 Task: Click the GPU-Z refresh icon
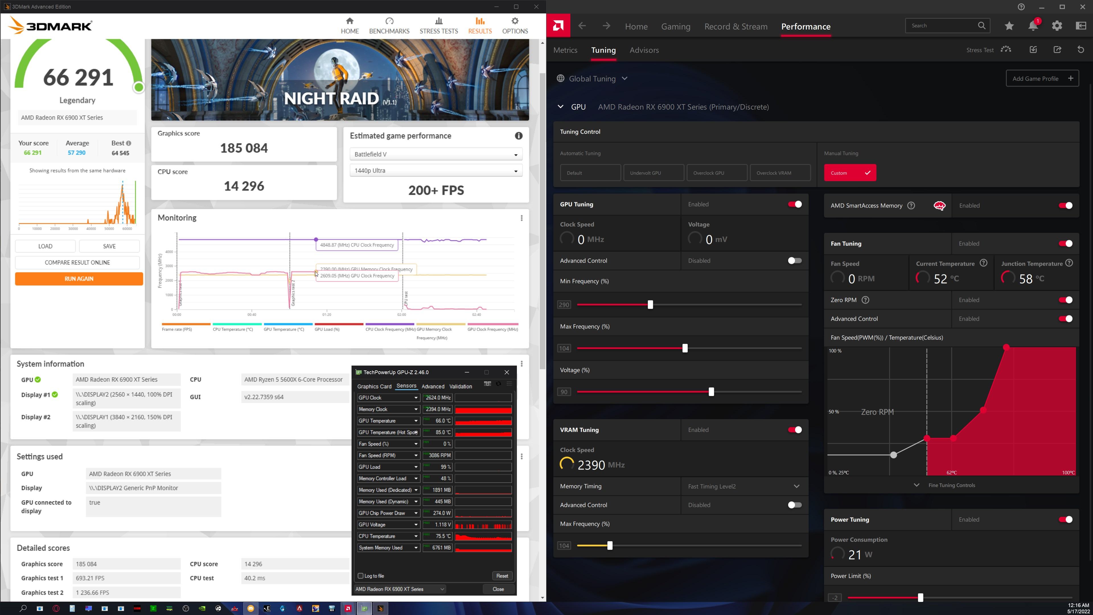pyautogui.click(x=499, y=384)
